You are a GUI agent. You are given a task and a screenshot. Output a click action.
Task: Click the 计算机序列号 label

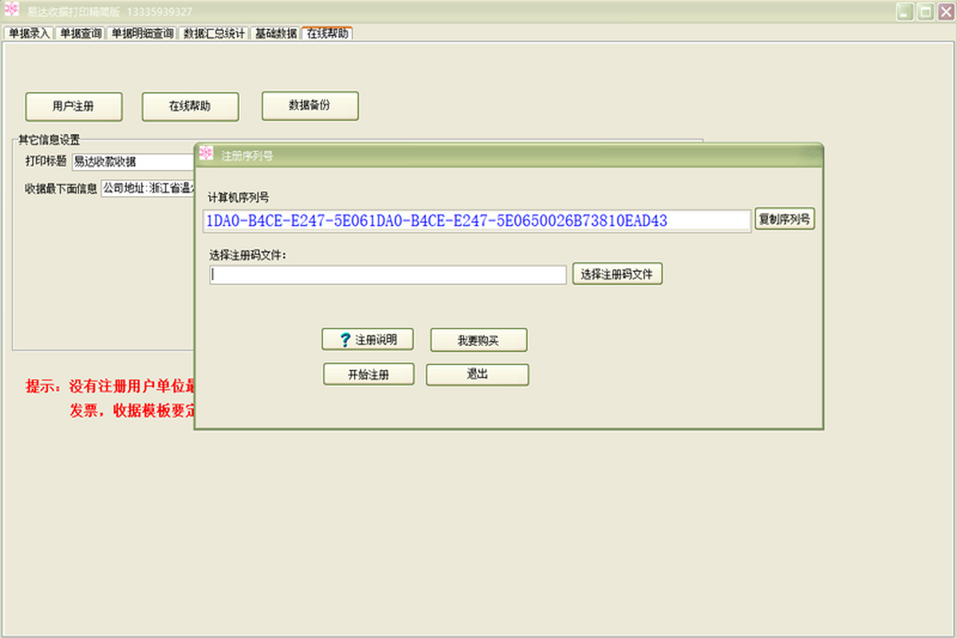click(x=238, y=197)
